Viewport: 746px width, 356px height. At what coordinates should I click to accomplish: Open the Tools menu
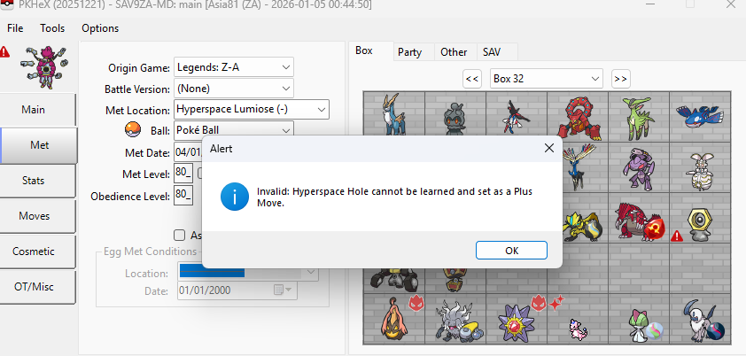pyautogui.click(x=51, y=27)
